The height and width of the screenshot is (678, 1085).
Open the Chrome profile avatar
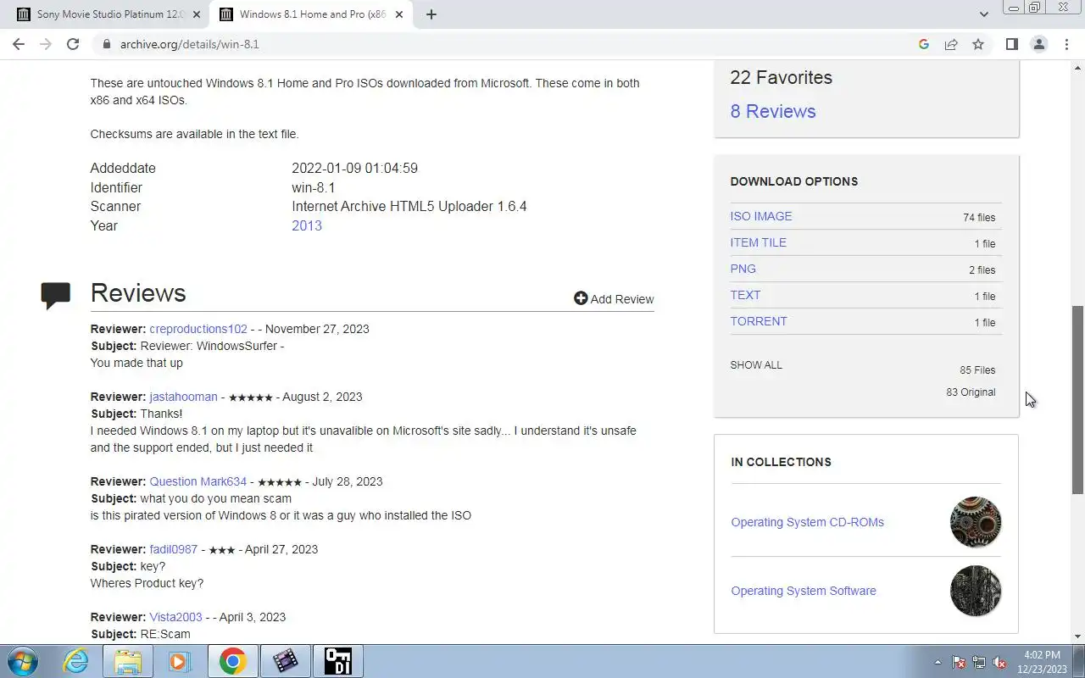tap(1038, 44)
